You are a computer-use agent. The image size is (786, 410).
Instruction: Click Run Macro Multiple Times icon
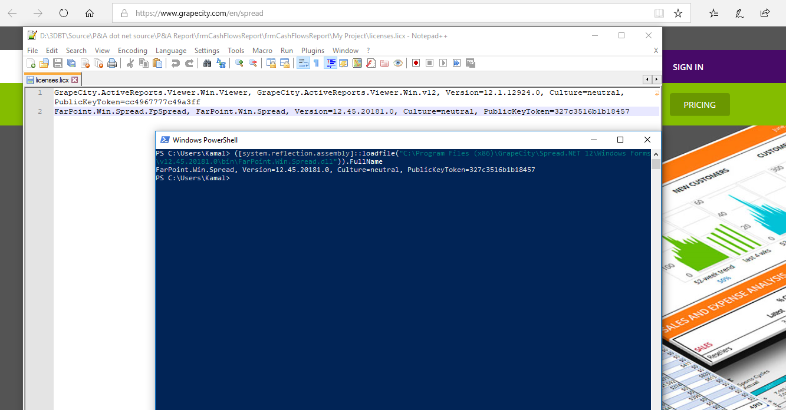point(457,63)
